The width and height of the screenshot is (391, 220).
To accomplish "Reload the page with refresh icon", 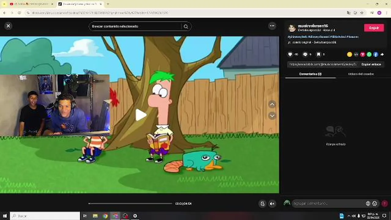I will click(19, 13).
